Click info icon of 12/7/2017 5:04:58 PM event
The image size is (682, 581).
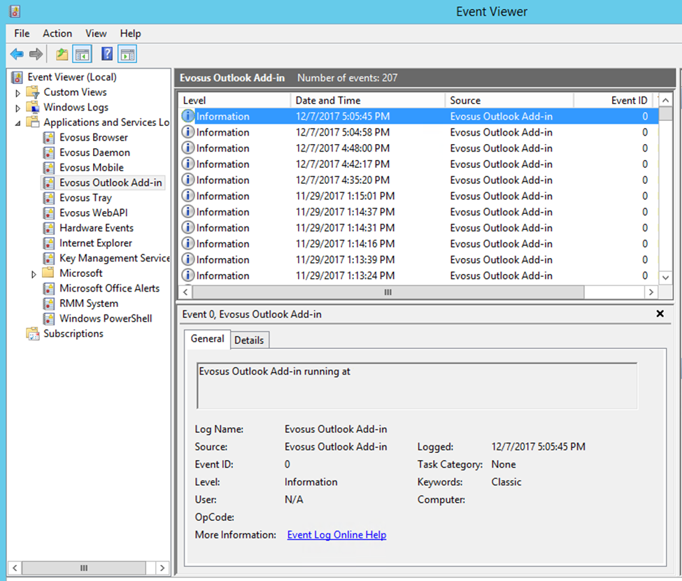tap(187, 131)
